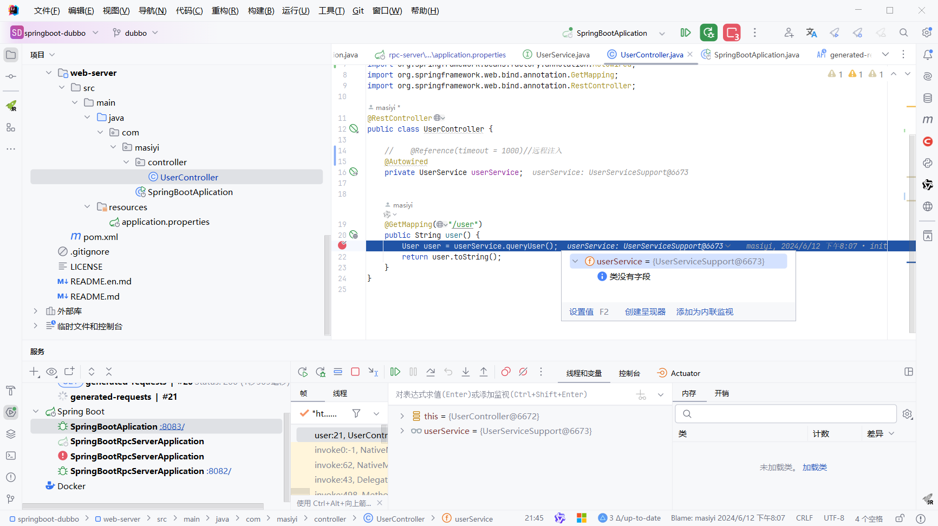Toggle Mute Breakpoints icon
Image resolution: width=938 pixels, height=526 pixels.
[523, 372]
